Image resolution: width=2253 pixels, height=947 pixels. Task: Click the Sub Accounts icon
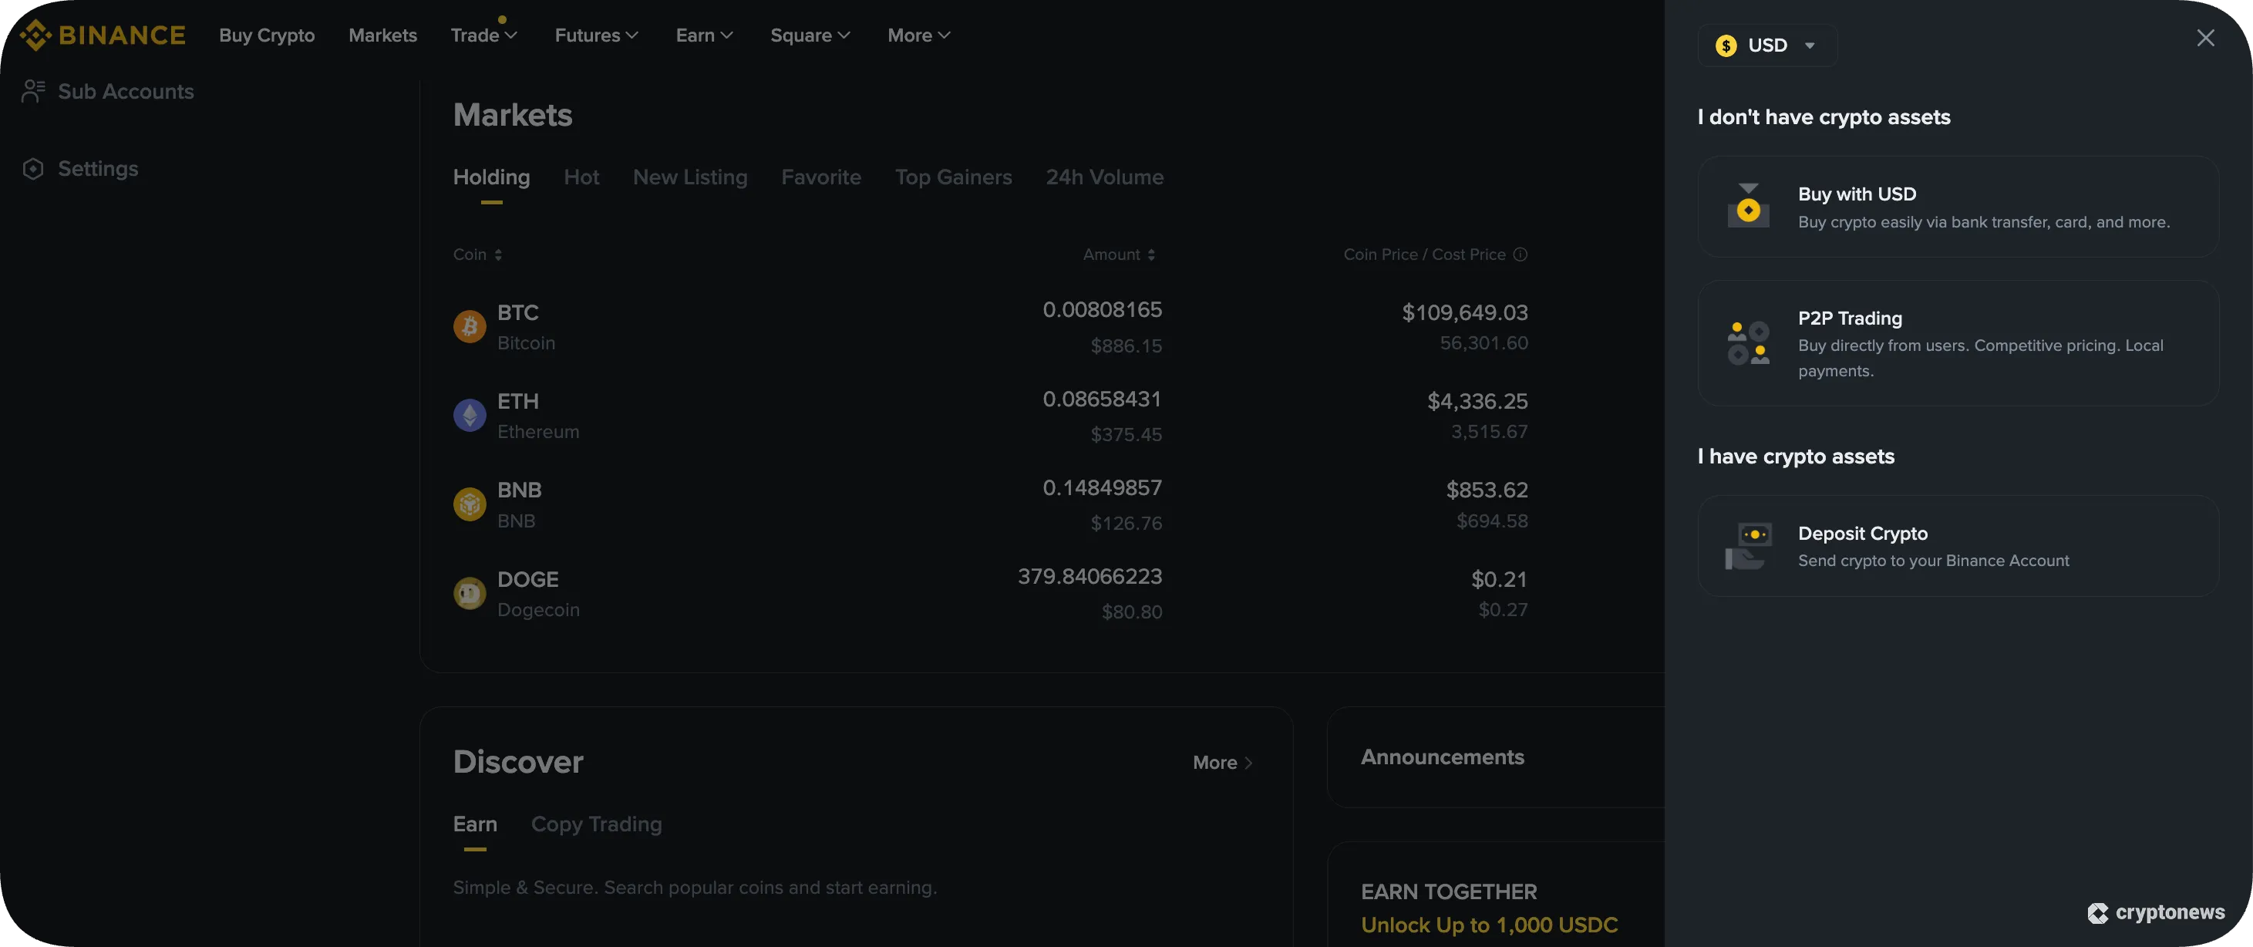tap(33, 90)
